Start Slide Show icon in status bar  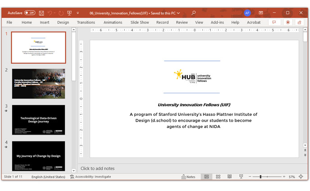point(241,177)
